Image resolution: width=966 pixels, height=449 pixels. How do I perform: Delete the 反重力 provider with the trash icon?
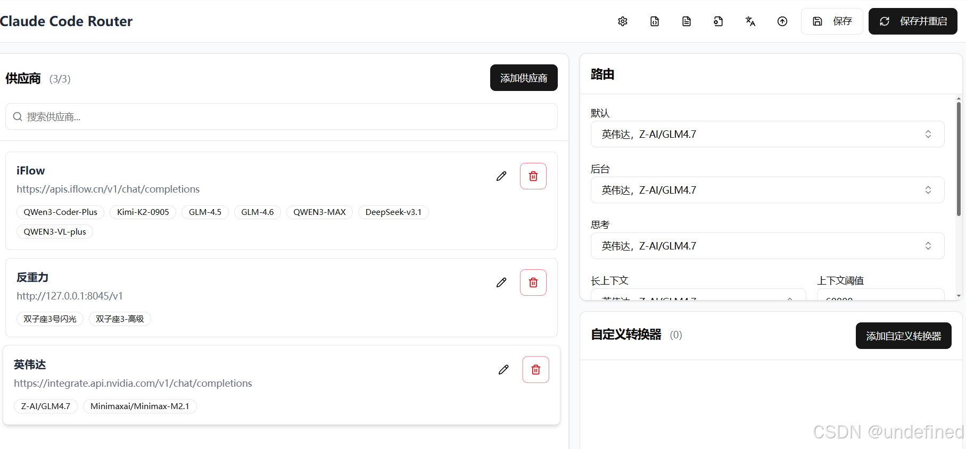[533, 282]
